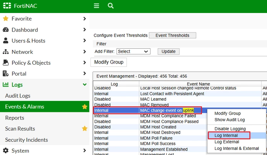Expand the Users & Hosts chevron
267x155 pixels.
pyautogui.click(x=85, y=40)
